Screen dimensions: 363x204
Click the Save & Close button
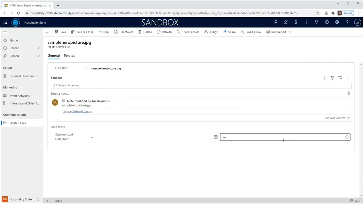click(82, 32)
